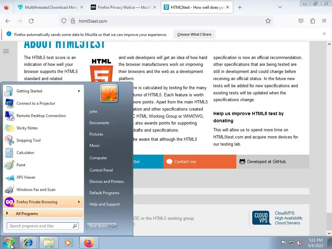
Task: Open Music library
Action: click(95, 146)
